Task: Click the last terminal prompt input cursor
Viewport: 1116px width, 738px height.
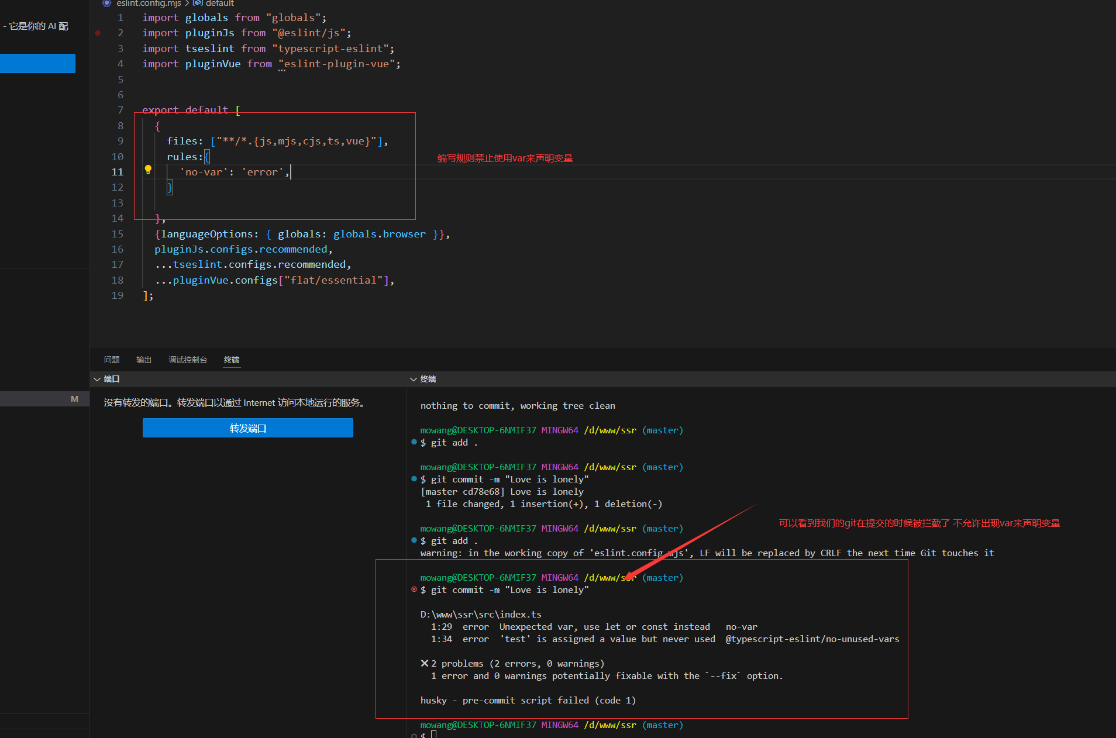Action: tap(434, 734)
